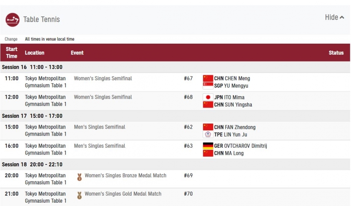This screenshot has width=351, height=206.
Task: Click the bronze medal icon for match #69
Action: pos(80,177)
